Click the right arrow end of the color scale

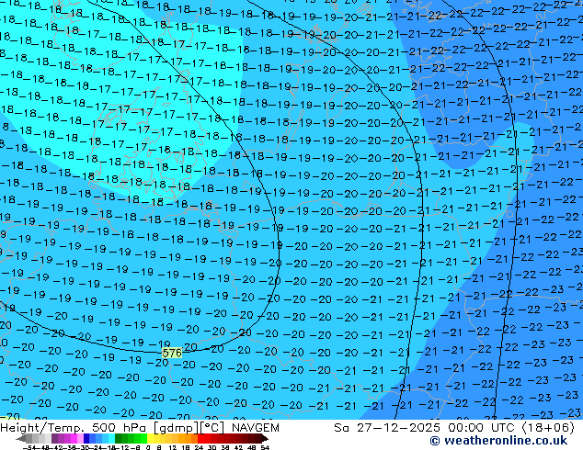265,439
